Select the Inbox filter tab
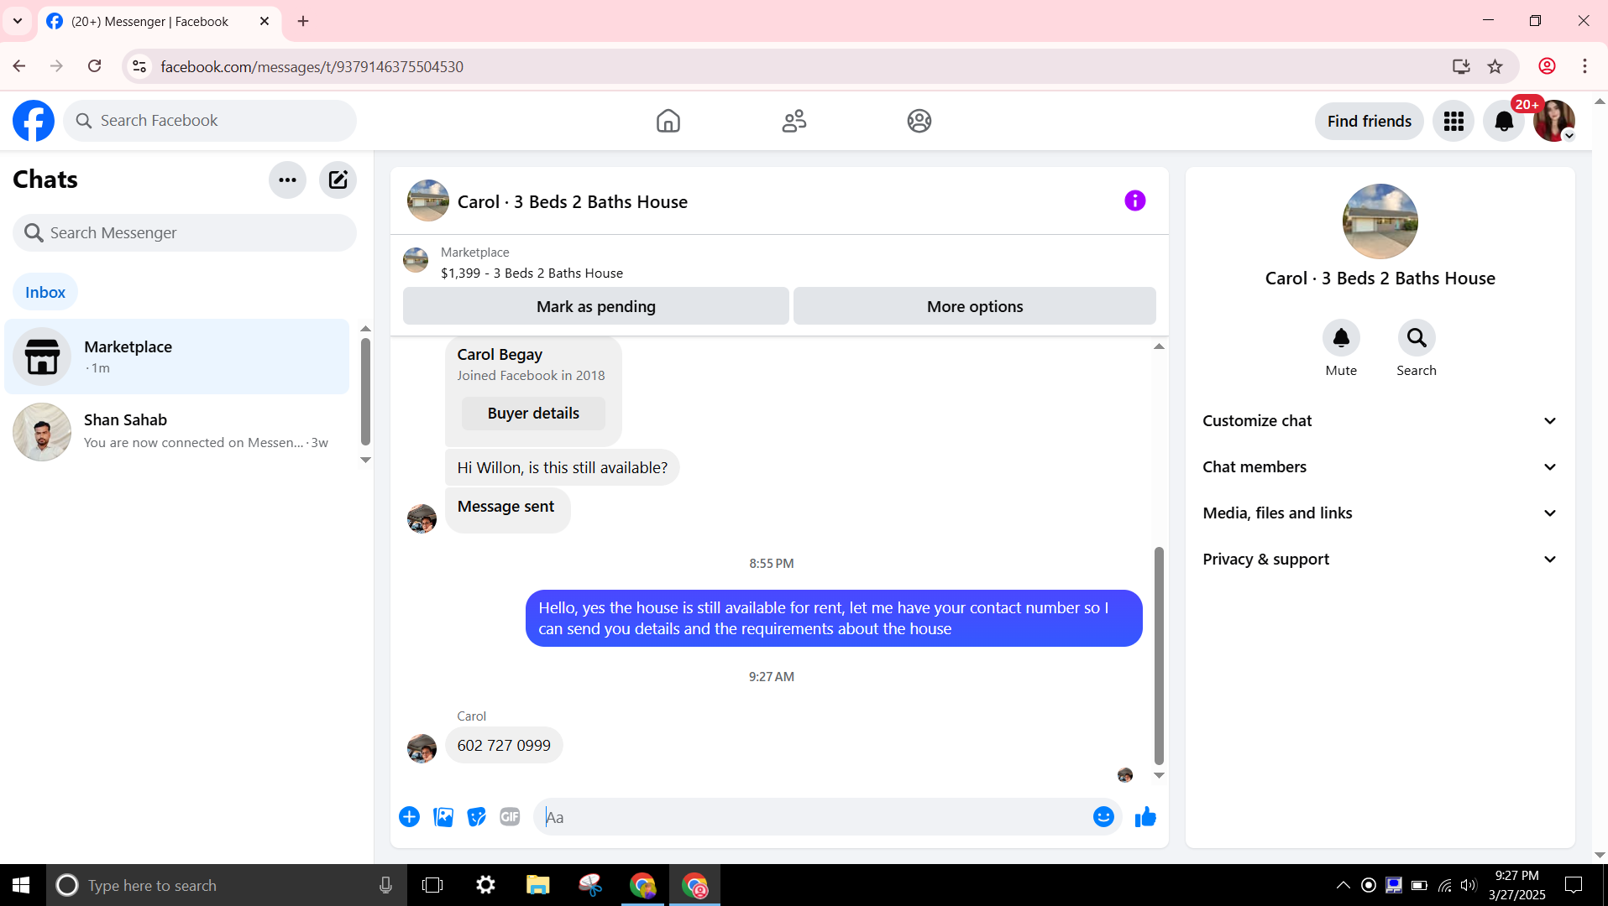This screenshot has height=906, width=1608. coord(45,292)
